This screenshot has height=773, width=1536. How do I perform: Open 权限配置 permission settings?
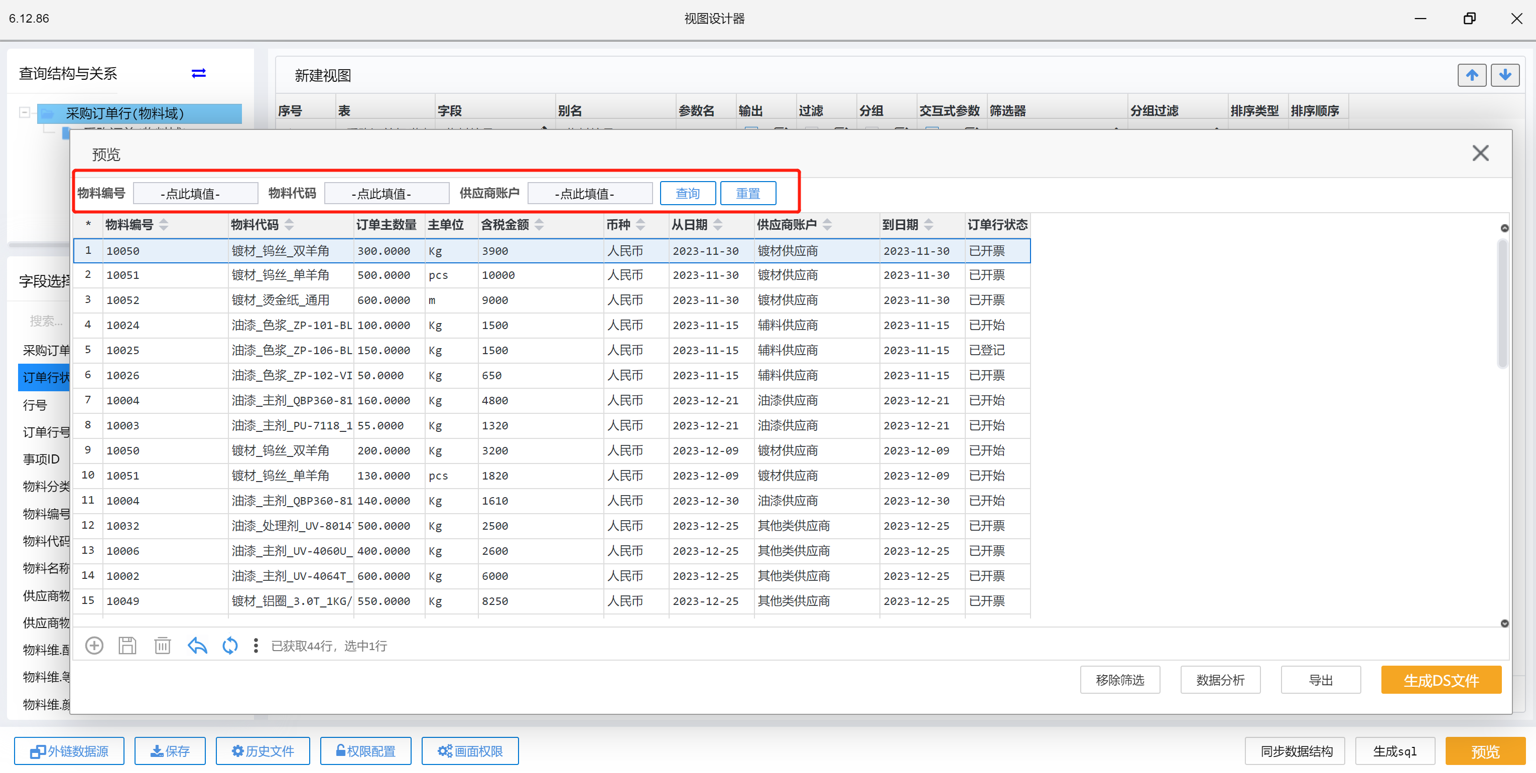pyautogui.click(x=365, y=751)
